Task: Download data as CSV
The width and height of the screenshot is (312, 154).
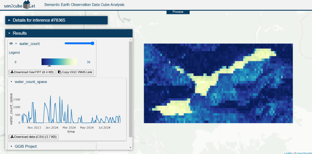Action: point(34,137)
